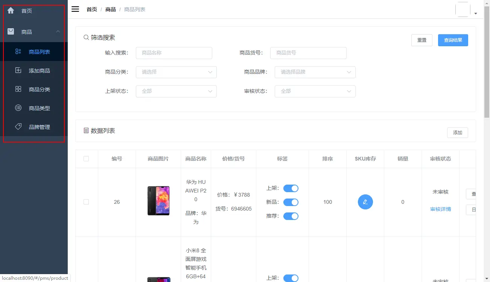The image size is (490, 282).
Task: Click the 查询结果 button
Action: point(453,40)
